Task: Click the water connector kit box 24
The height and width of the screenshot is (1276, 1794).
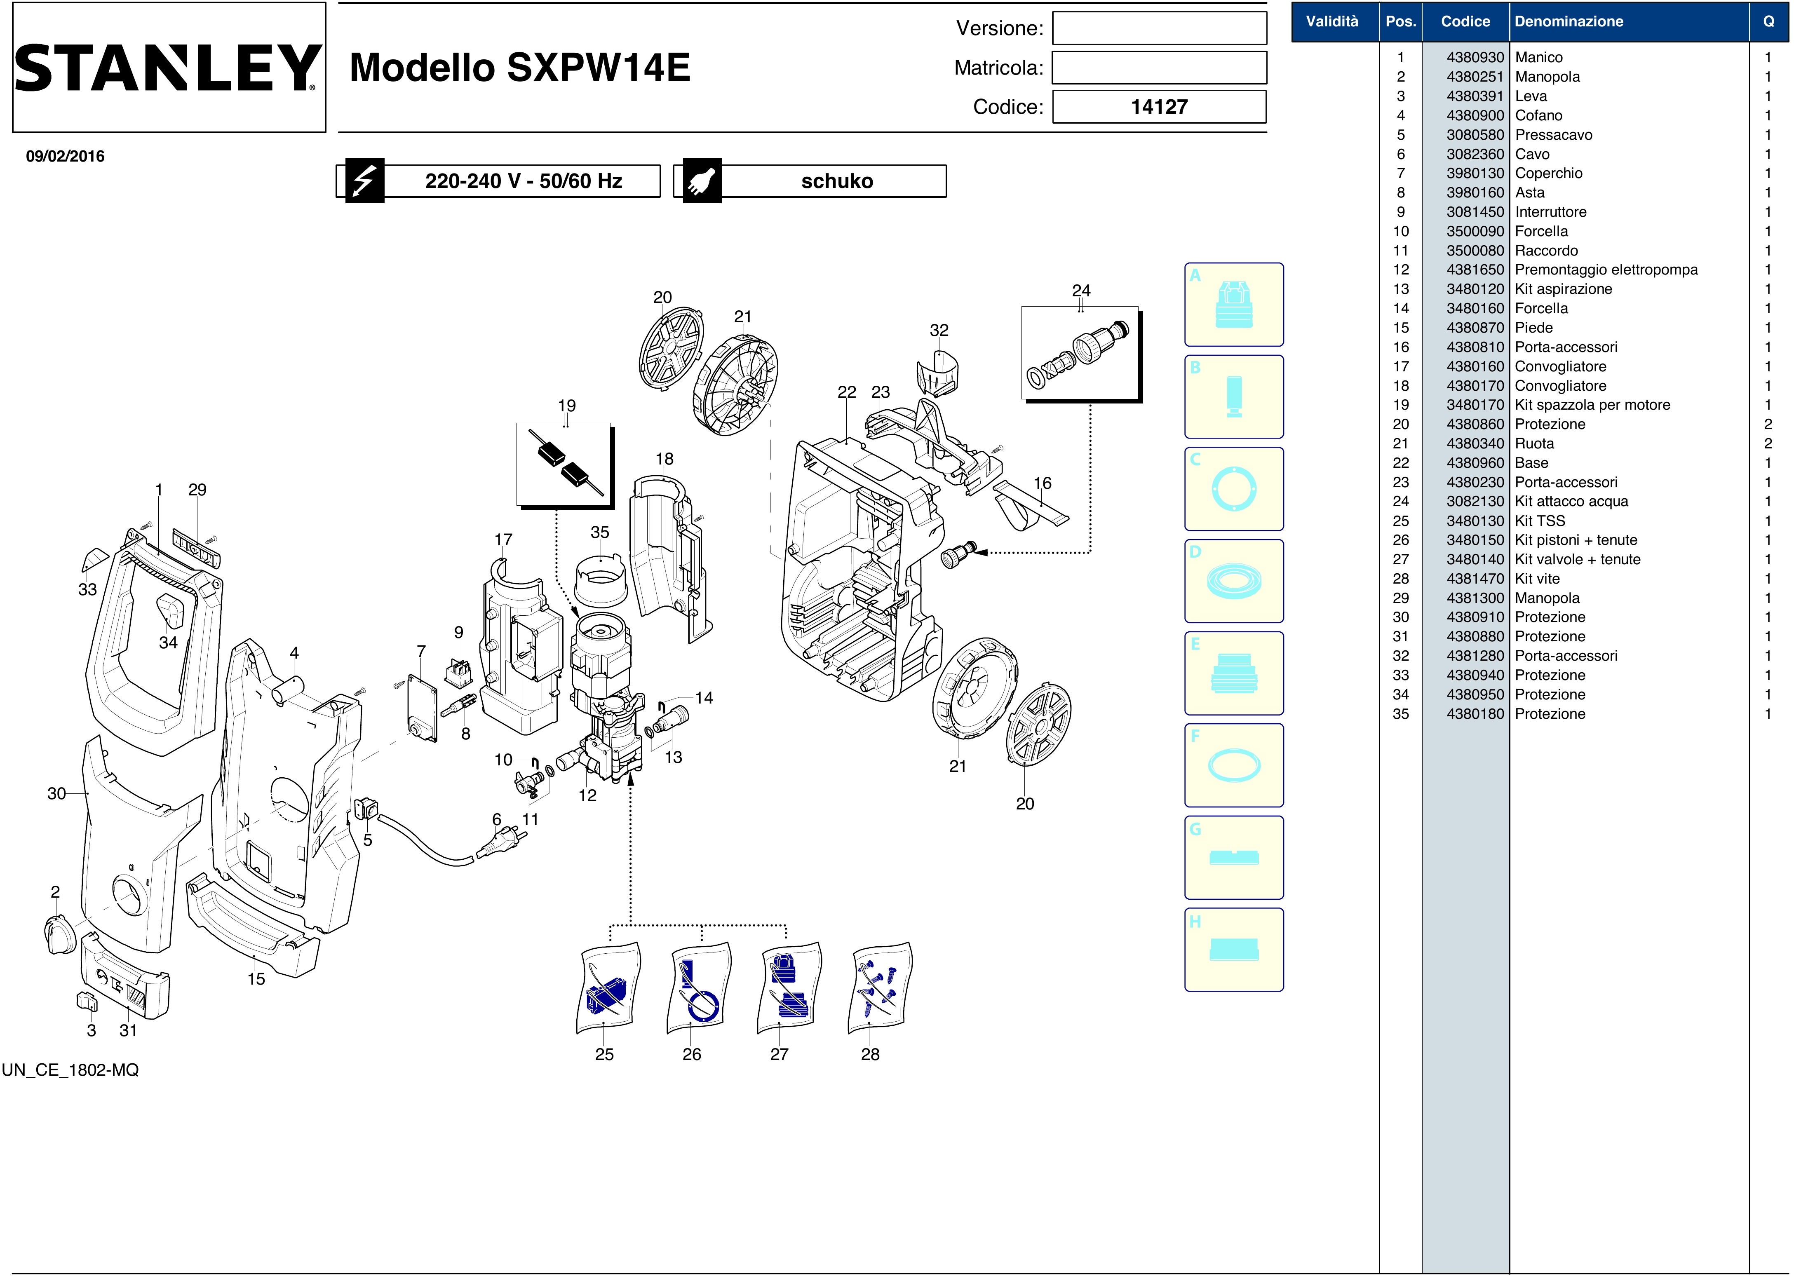Action: click(x=1080, y=353)
